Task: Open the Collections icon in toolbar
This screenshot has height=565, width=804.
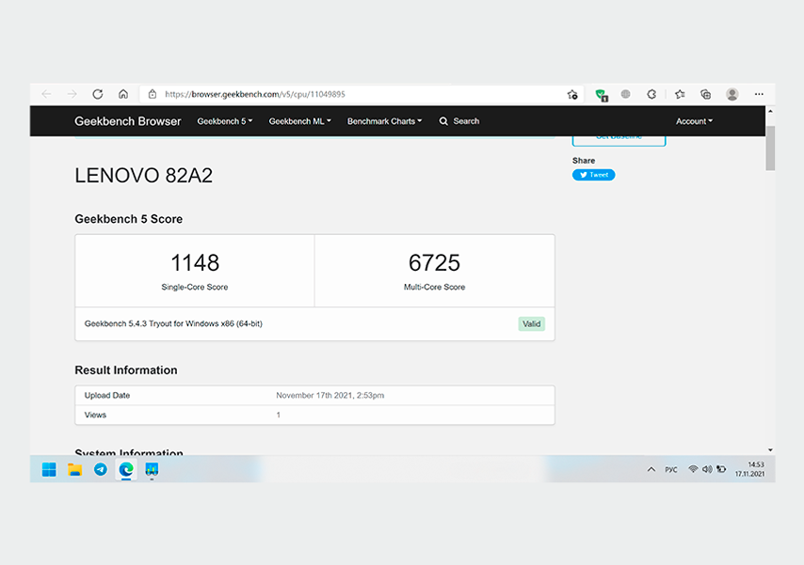Action: coord(705,94)
